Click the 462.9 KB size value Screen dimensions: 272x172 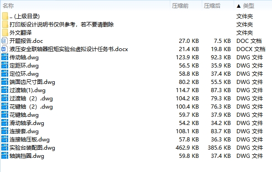[x=187, y=148]
